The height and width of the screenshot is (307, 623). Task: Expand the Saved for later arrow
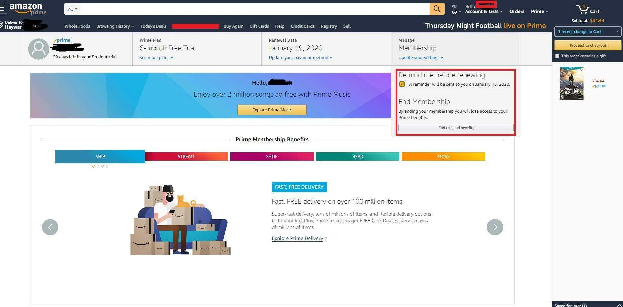point(619,305)
